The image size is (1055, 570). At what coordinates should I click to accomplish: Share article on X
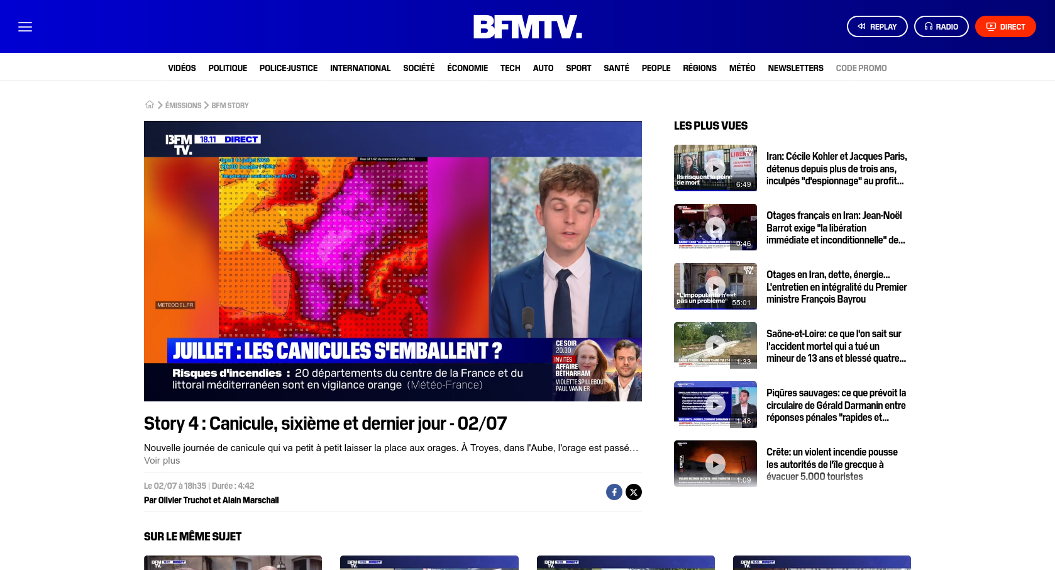634,492
